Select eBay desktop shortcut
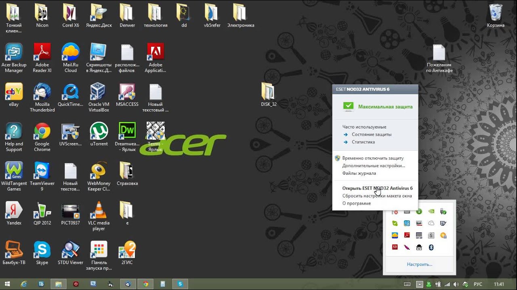This screenshot has width=517, height=290. pos(14,95)
